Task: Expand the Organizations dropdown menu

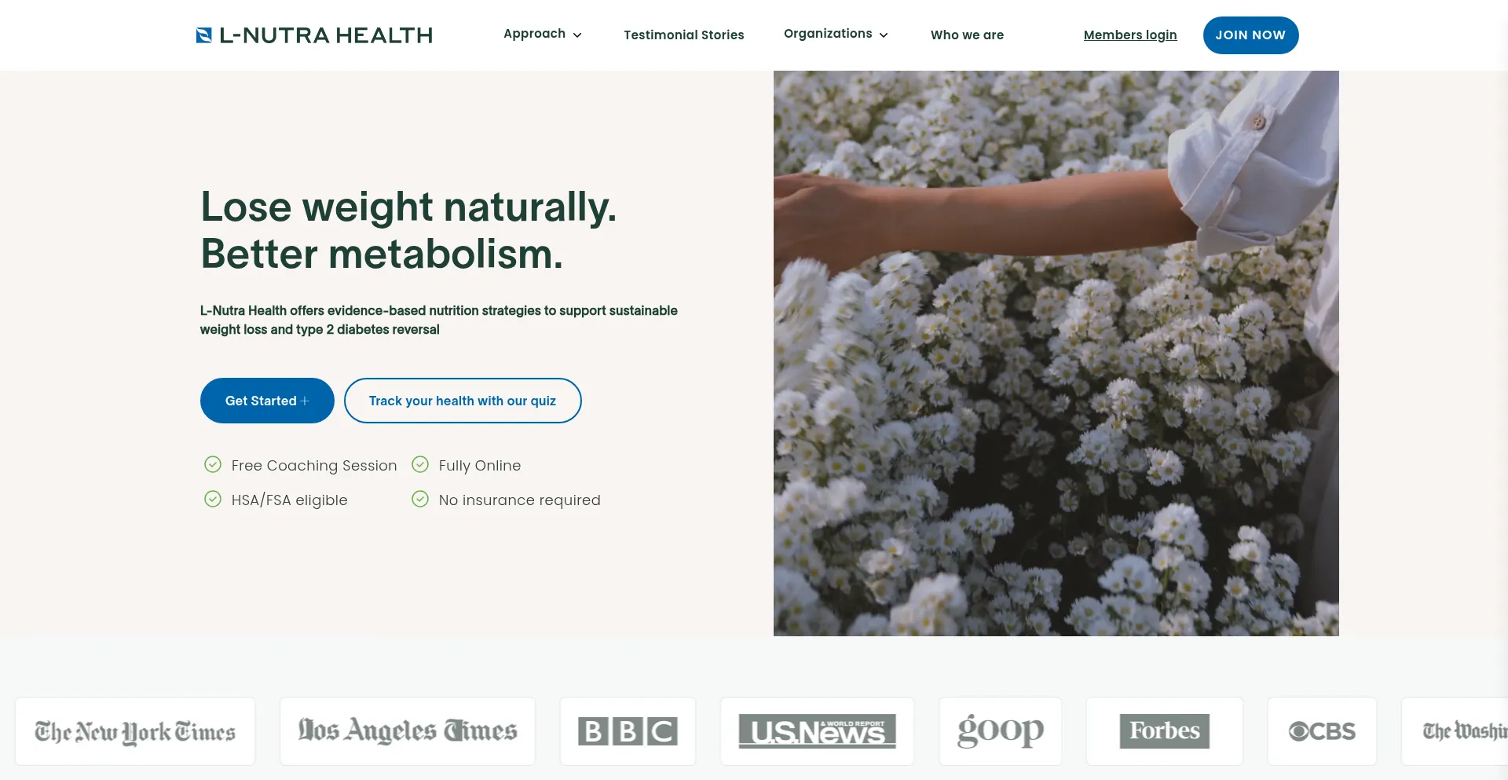Action: click(836, 34)
